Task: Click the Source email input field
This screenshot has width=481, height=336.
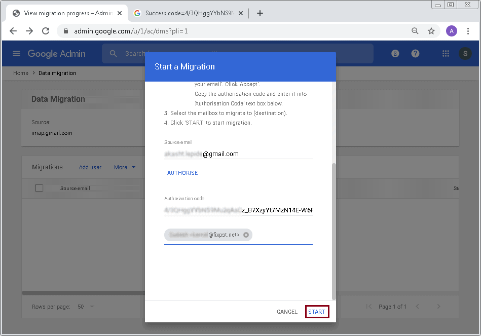Action: (238, 154)
